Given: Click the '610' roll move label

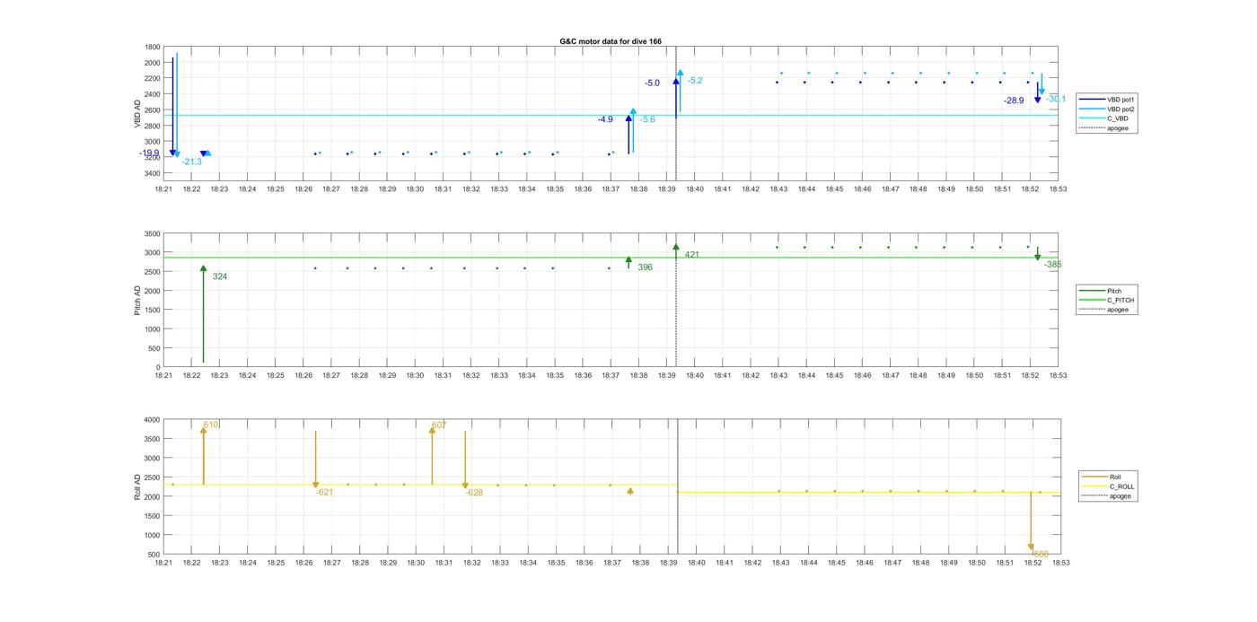Looking at the screenshot, I should pyautogui.click(x=211, y=425).
